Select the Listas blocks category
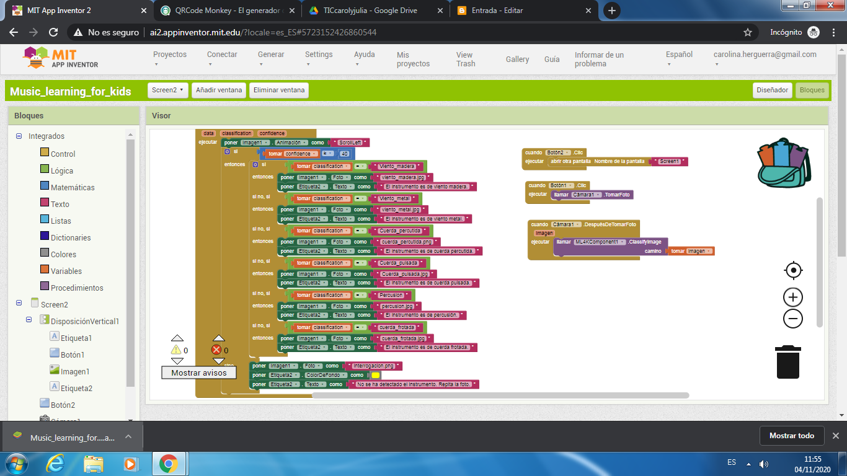This screenshot has height=476, width=847. tap(55, 221)
